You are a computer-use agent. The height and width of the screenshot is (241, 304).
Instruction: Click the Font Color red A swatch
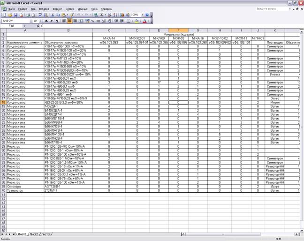[146, 21]
